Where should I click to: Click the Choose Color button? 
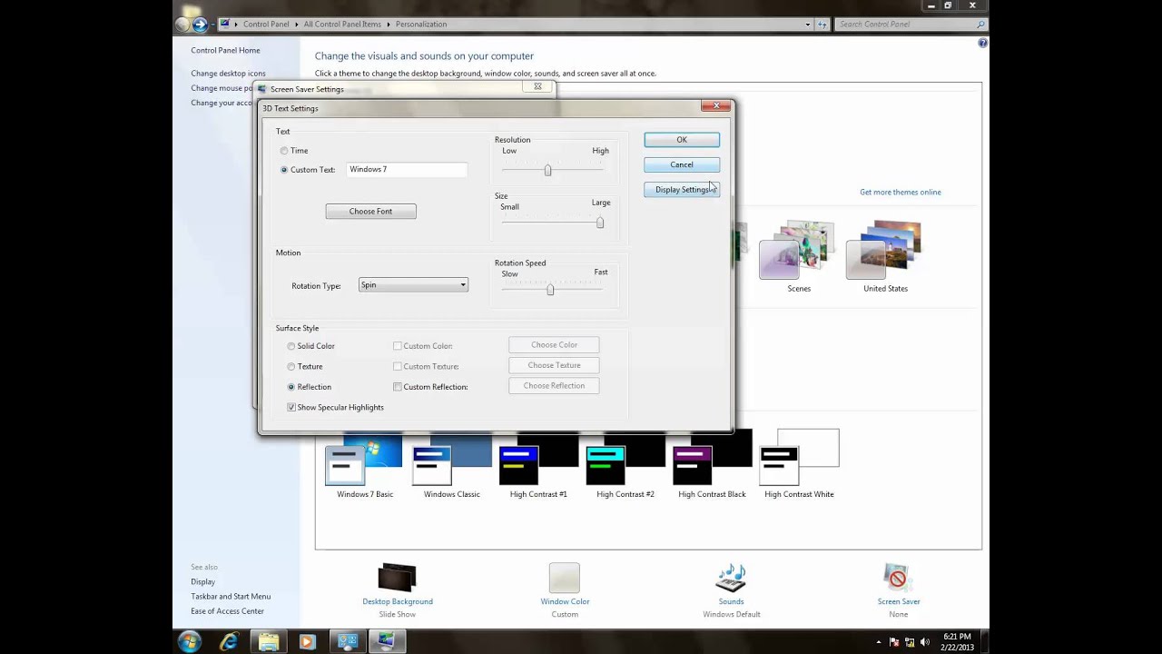click(554, 345)
